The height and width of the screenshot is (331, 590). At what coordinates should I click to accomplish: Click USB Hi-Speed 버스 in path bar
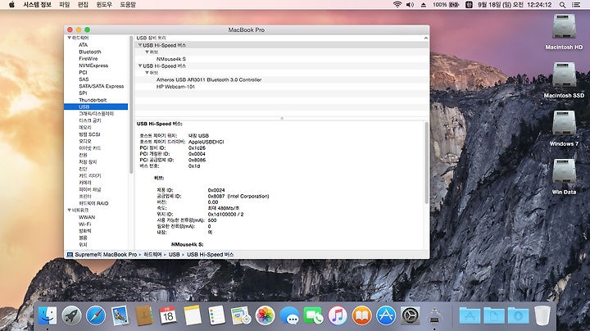[210, 255]
